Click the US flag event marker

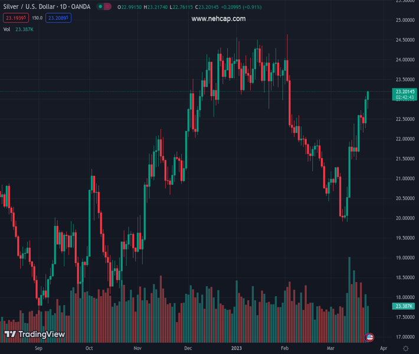click(x=370, y=337)
